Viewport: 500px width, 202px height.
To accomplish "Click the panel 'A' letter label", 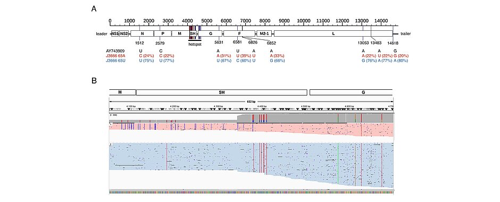I will click(x=94, y=9).
